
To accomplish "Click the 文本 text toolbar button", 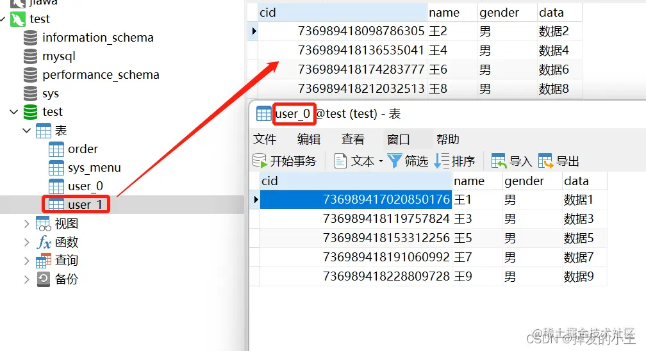I will point(354,161).
